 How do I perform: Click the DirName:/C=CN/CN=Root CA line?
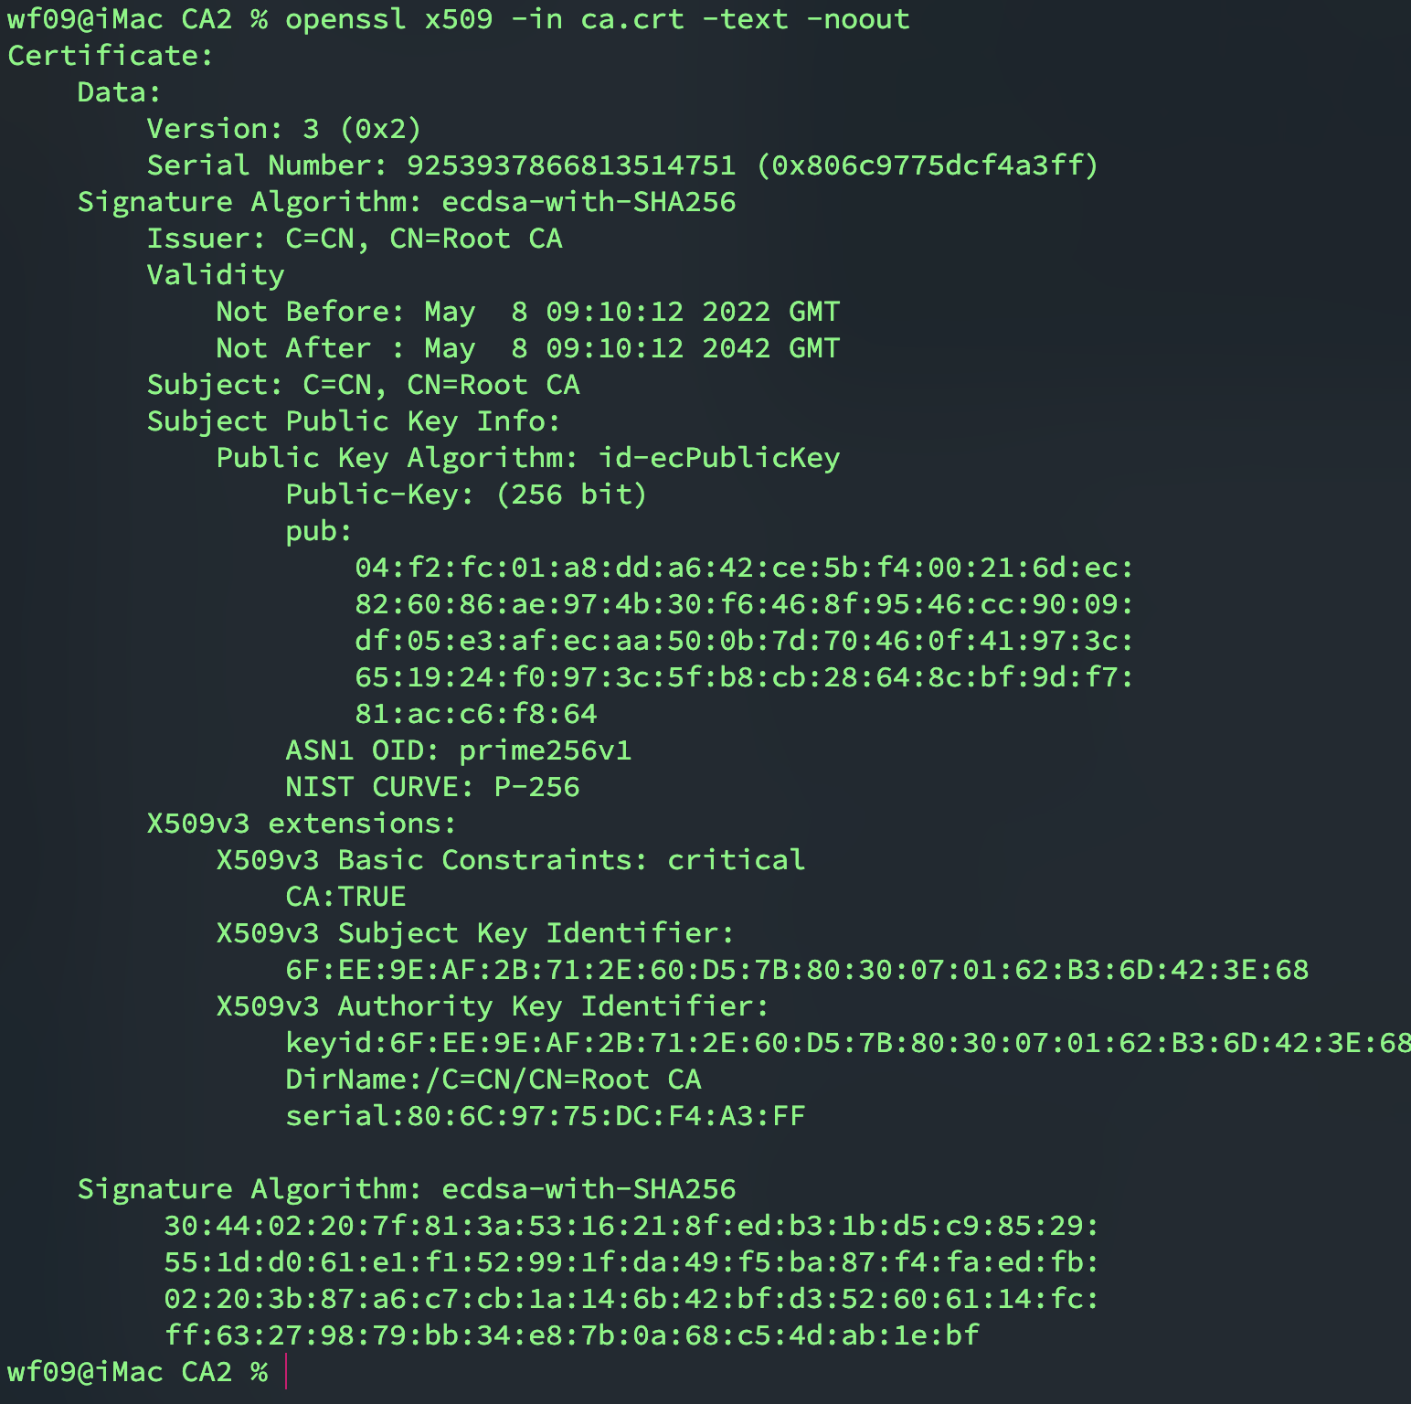[493, 1080]
